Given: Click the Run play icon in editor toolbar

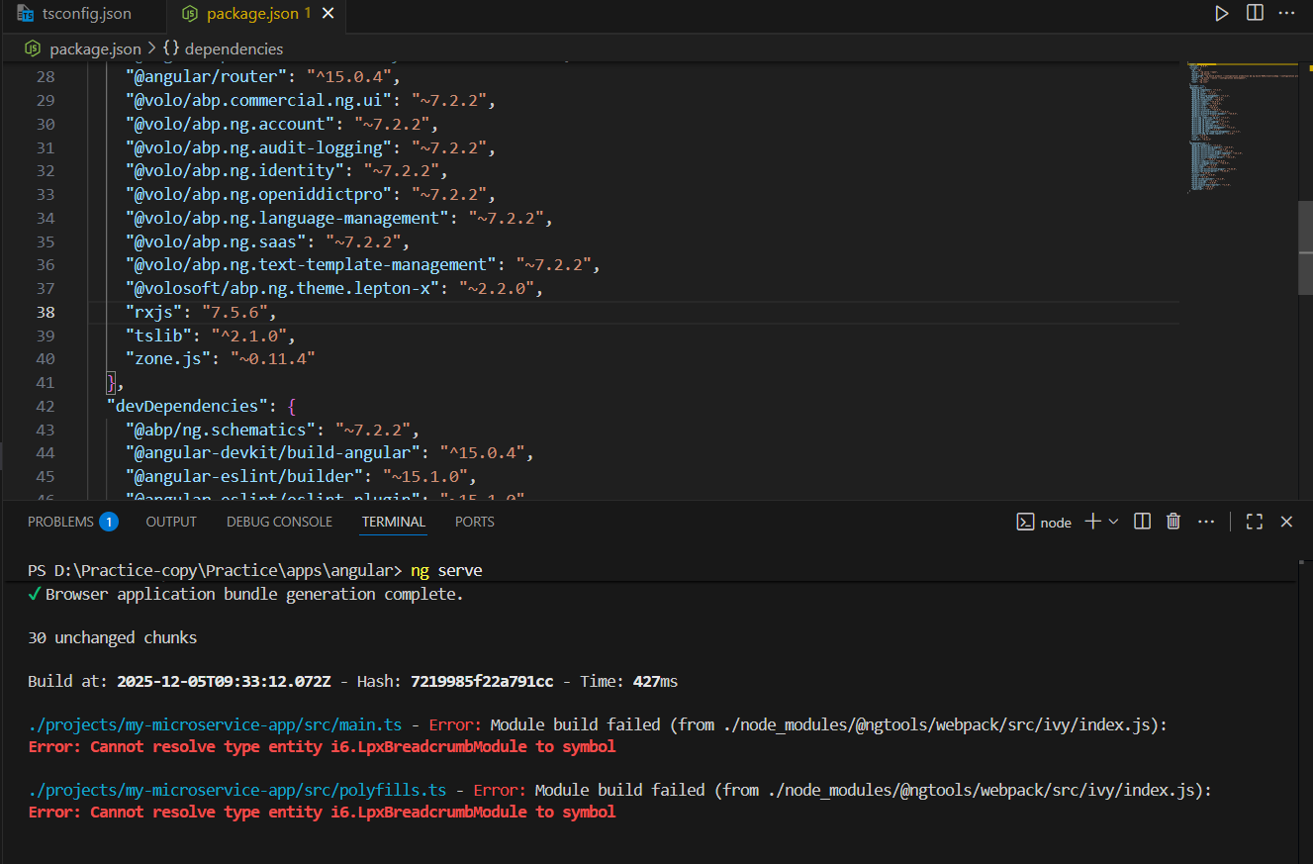Looking at the screenshot, I should click(1222, 14).
